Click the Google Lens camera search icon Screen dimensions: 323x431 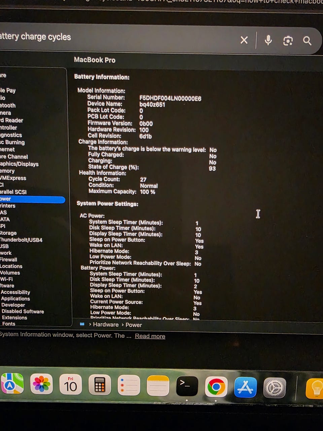pyautogui.click(x=288, y=41)
